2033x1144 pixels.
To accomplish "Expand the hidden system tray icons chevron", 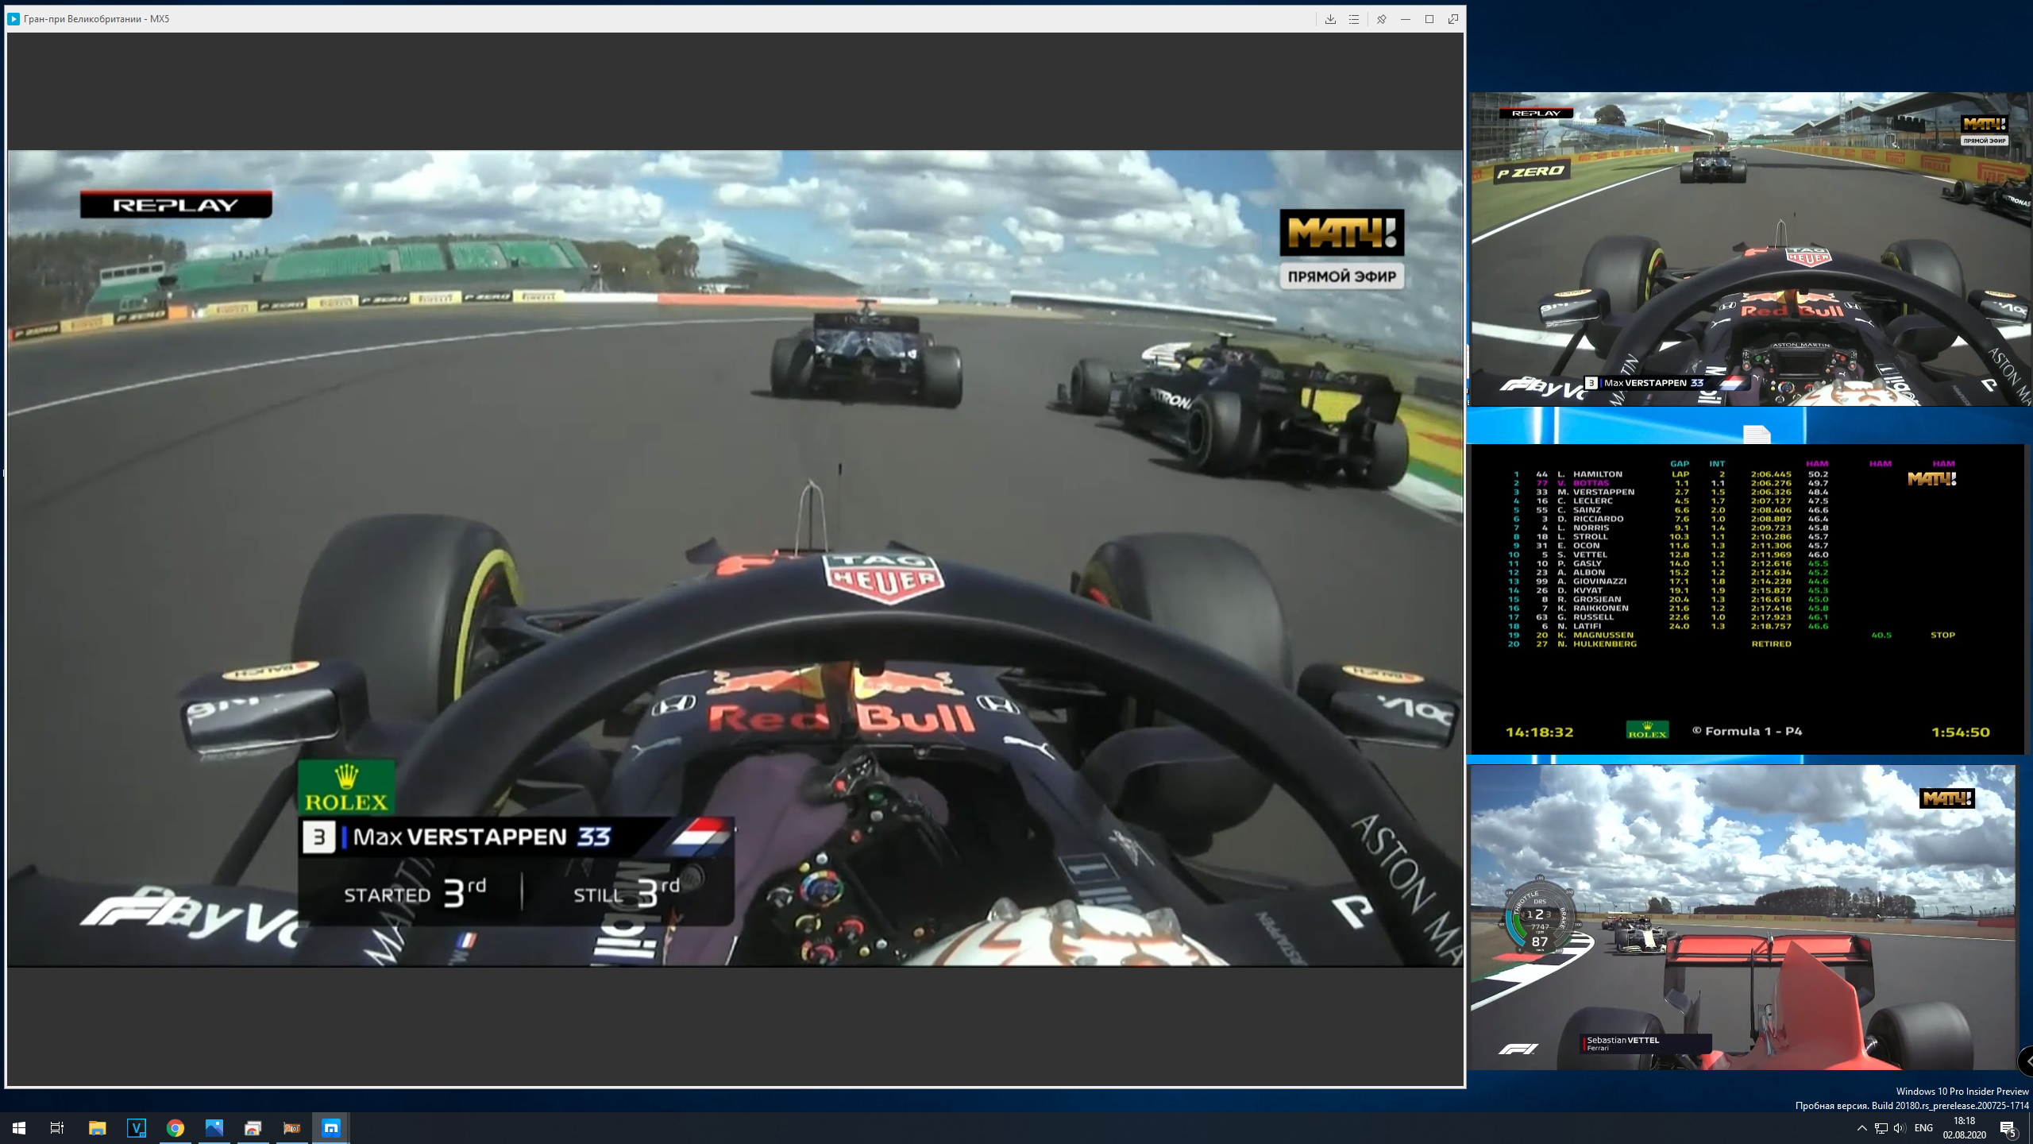I will (1861, 1128).
